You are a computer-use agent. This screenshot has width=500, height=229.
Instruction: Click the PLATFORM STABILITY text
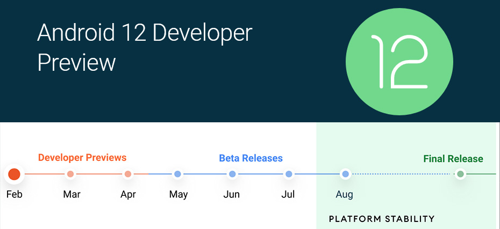(382, 219)
